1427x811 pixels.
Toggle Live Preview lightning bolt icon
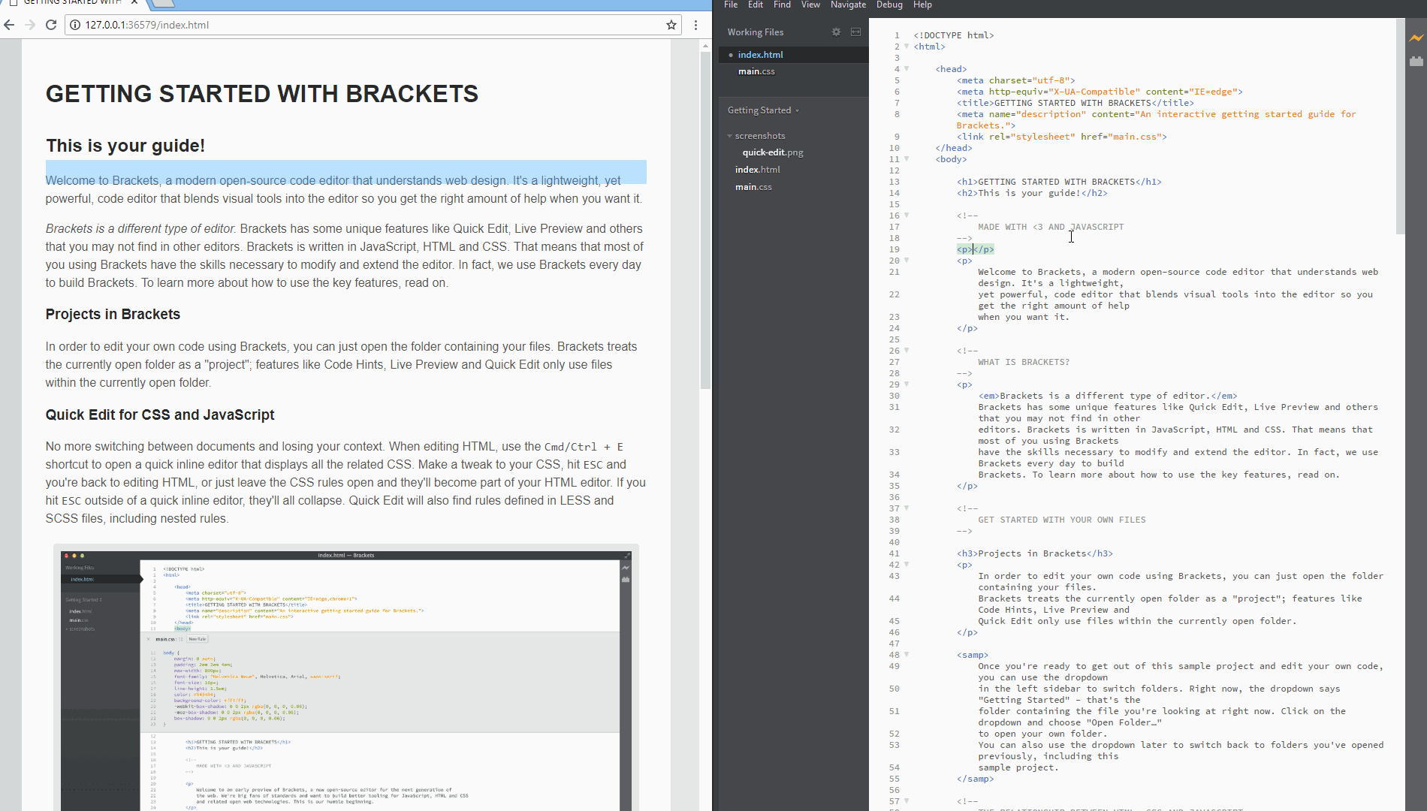(x=1416, y=38)
